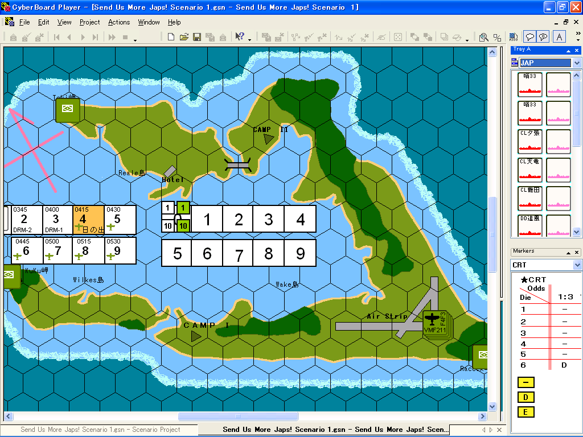Expand the toolbar overflow chevron
The width and height of the screenshot is (583, 437).
tap(578, 34)
